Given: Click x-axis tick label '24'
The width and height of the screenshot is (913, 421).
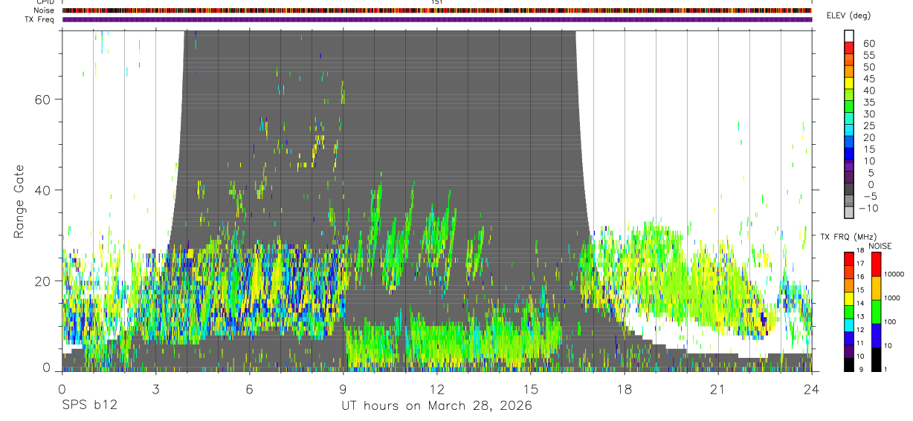Looking at the screenshot, I should click(x=812, y=390).
